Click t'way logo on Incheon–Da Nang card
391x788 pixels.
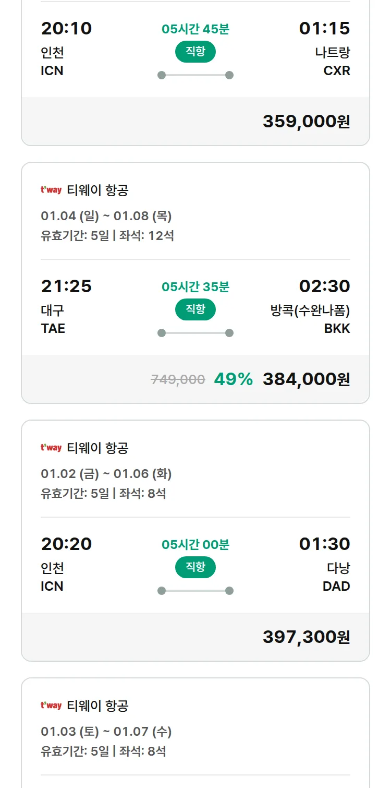[51, 448]
